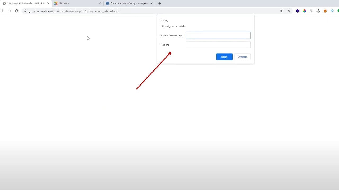Open a new tab with plus
Screen dimensions: 339x190
coord(160,3)
